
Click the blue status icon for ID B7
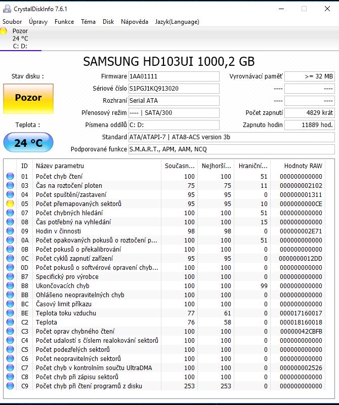(x=10, y=276)
